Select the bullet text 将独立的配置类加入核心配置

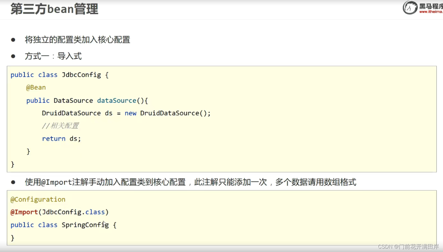(77, 40)
